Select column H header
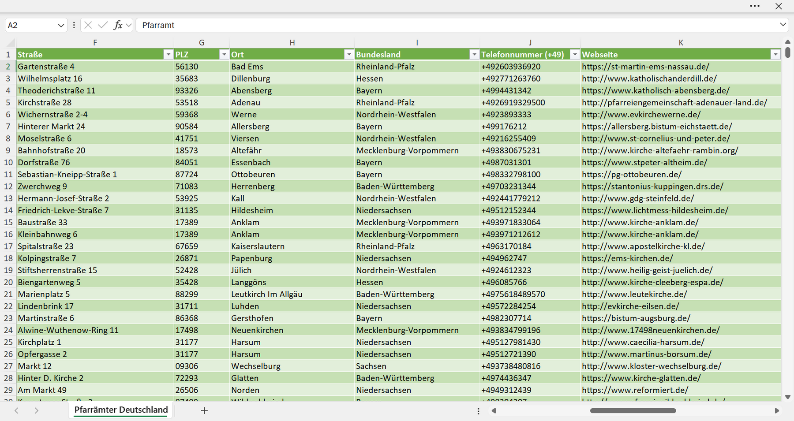Viewport: 794px width, 421px height. pyautogui.click(x=292, y=43)
